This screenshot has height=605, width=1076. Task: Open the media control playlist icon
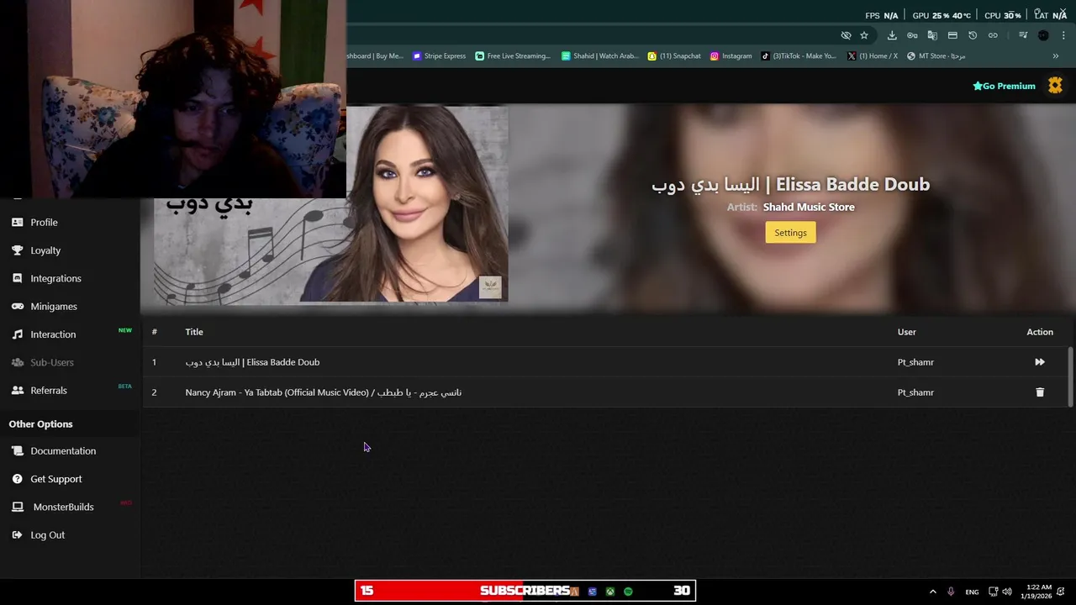[1023, 35]
